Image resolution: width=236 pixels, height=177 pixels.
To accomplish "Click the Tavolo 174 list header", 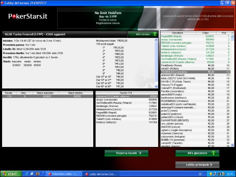I will pos(127,93).
